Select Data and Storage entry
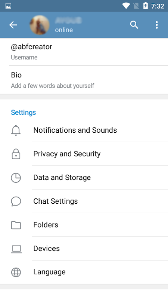Viewport: 168px width, 299px height. 84,178
